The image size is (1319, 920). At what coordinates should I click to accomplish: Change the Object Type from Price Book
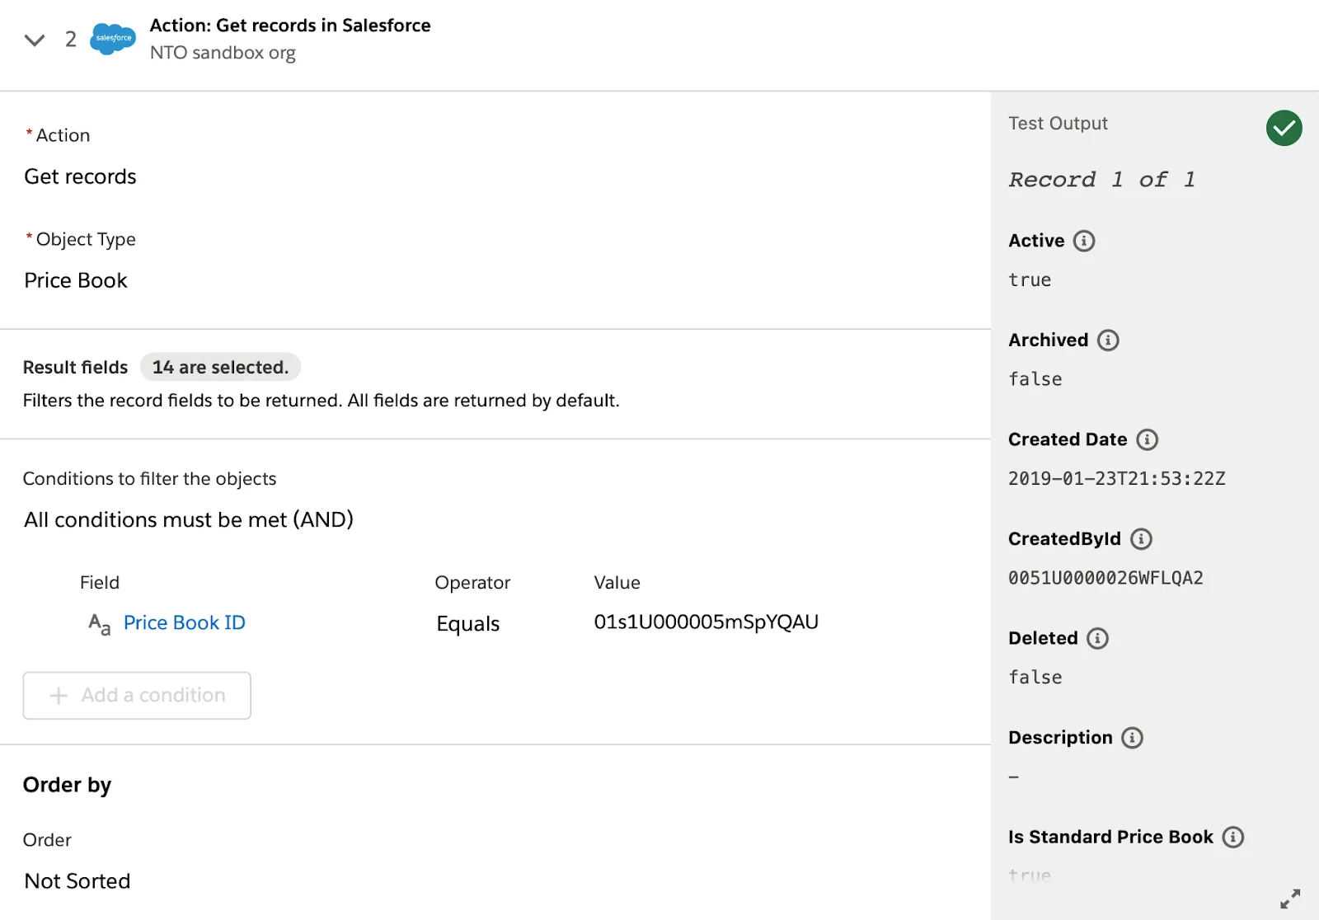76,280
